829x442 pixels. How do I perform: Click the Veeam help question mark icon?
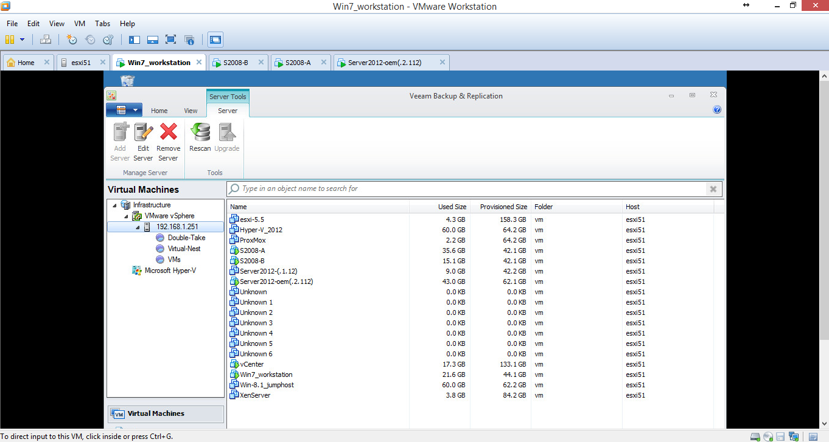(x=717, y=110)
